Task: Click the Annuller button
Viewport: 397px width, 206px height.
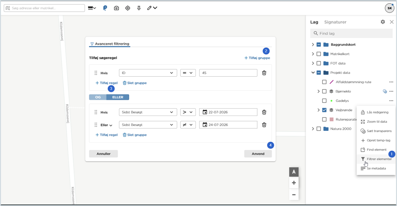Action: tap(103, 153)
